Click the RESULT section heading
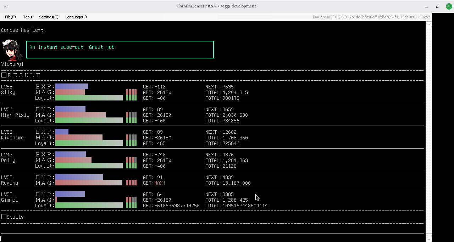This screenshot has width=454, height=242. [21, 75]
